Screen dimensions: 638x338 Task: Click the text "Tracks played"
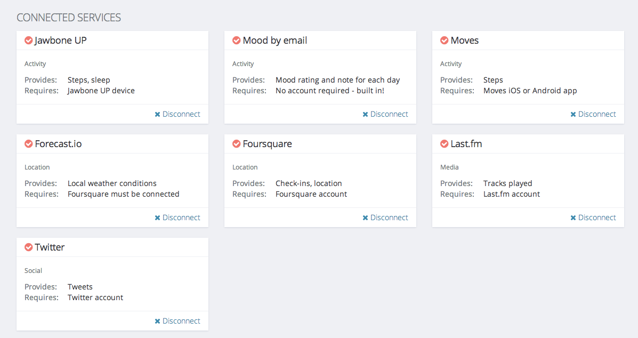508,183
